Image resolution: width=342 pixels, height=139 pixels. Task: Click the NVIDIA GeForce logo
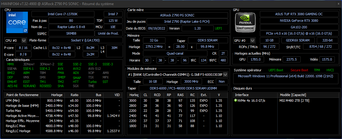pos(245,22)
